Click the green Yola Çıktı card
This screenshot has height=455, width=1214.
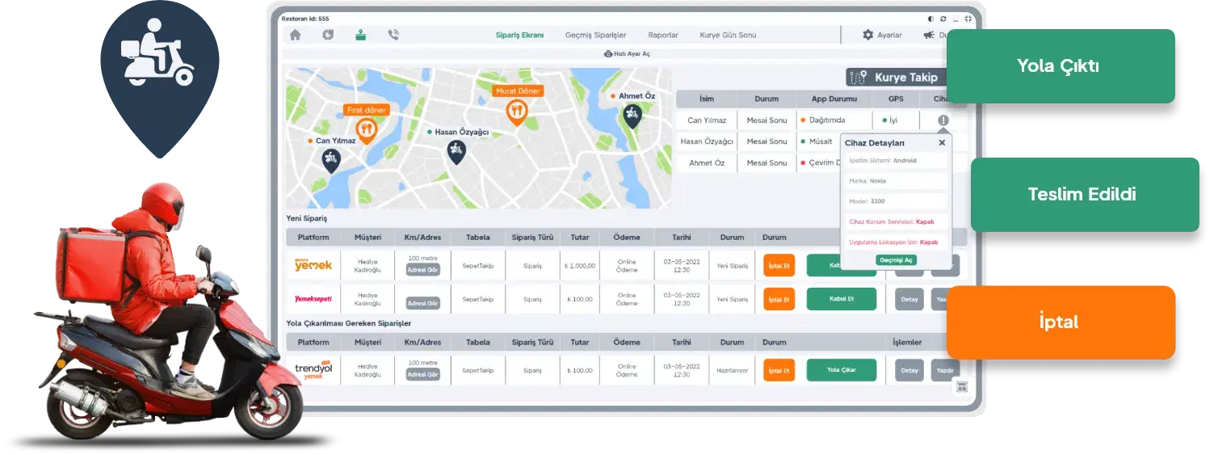point(1060,66)
